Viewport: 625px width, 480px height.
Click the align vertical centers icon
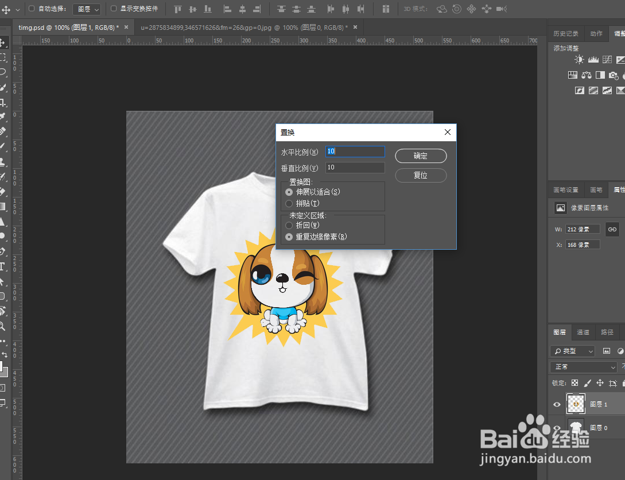pyautogui.click(x=193, y=9)
